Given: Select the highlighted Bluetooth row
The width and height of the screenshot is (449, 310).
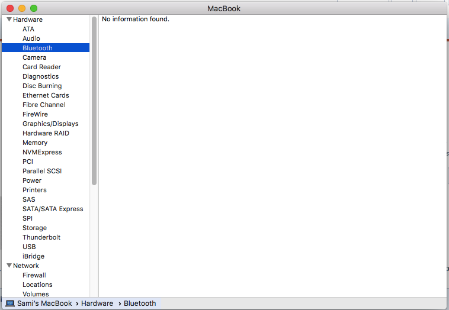Looking at the screenshot, I should coord(46,48).
